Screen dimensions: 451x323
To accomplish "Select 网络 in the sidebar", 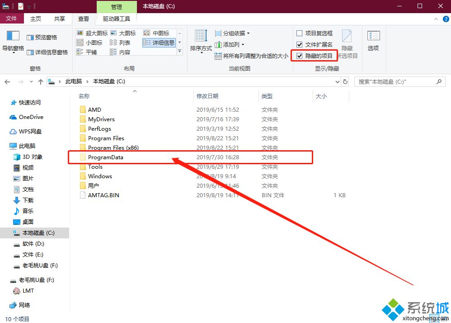I will 20,305.
